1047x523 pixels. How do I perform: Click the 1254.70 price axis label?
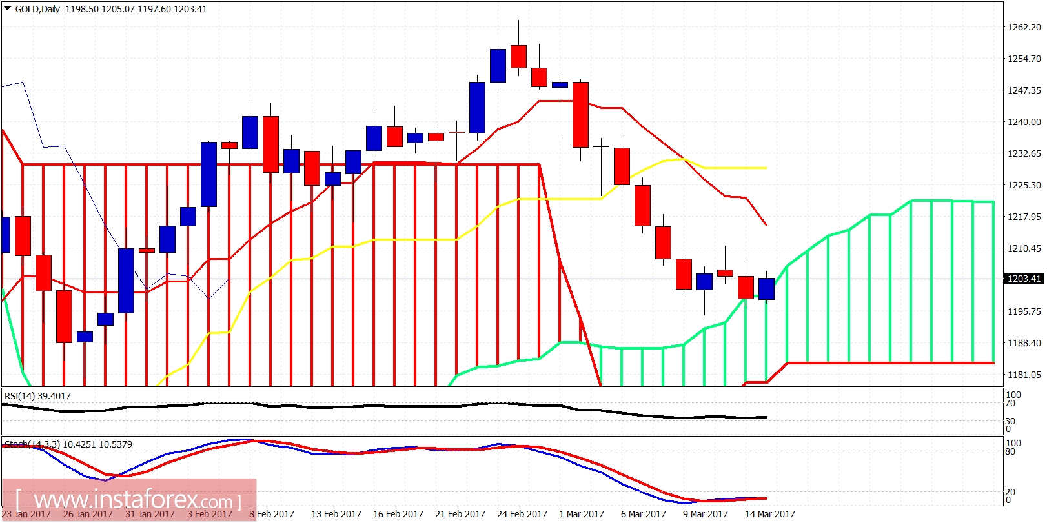1024,59
